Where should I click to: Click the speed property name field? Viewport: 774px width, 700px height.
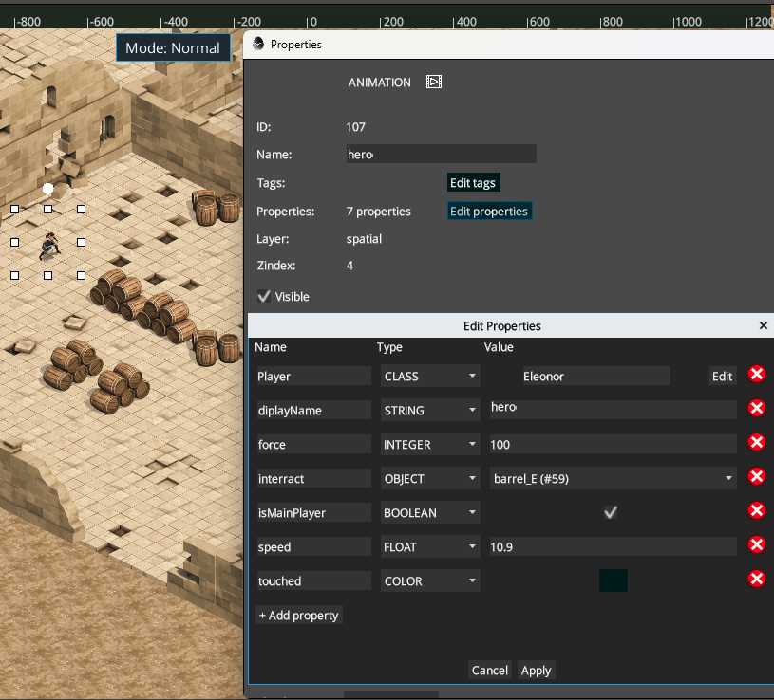coord(314,546)
